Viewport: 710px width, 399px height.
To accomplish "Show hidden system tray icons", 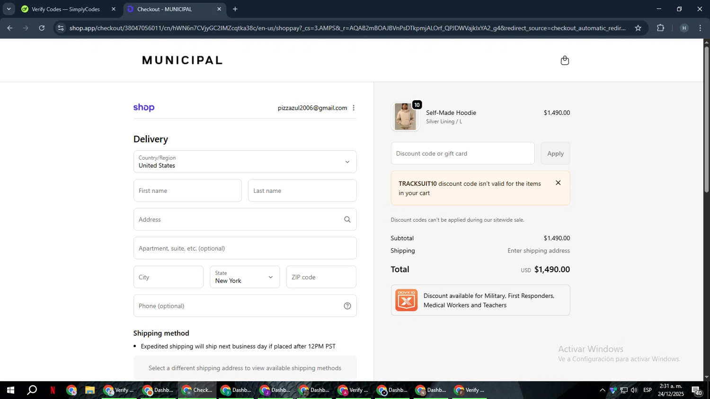I will (602, 390).
